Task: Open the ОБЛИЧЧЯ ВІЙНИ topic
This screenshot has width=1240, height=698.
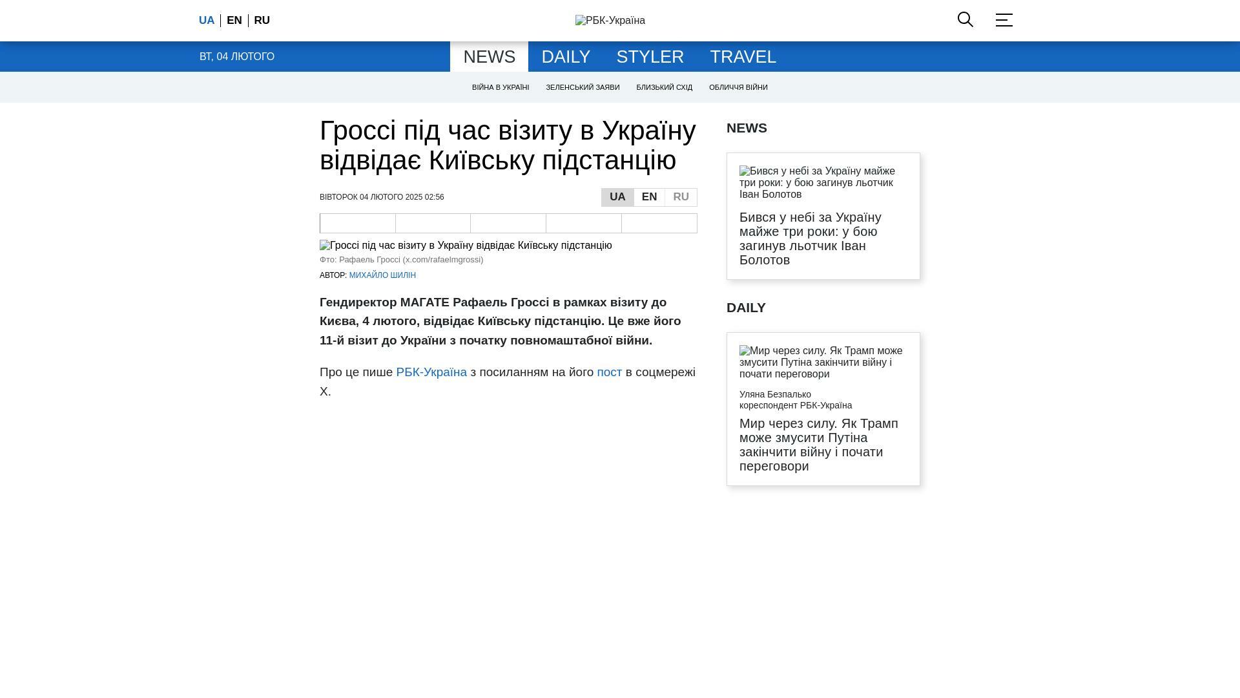Action: point(738,87)
